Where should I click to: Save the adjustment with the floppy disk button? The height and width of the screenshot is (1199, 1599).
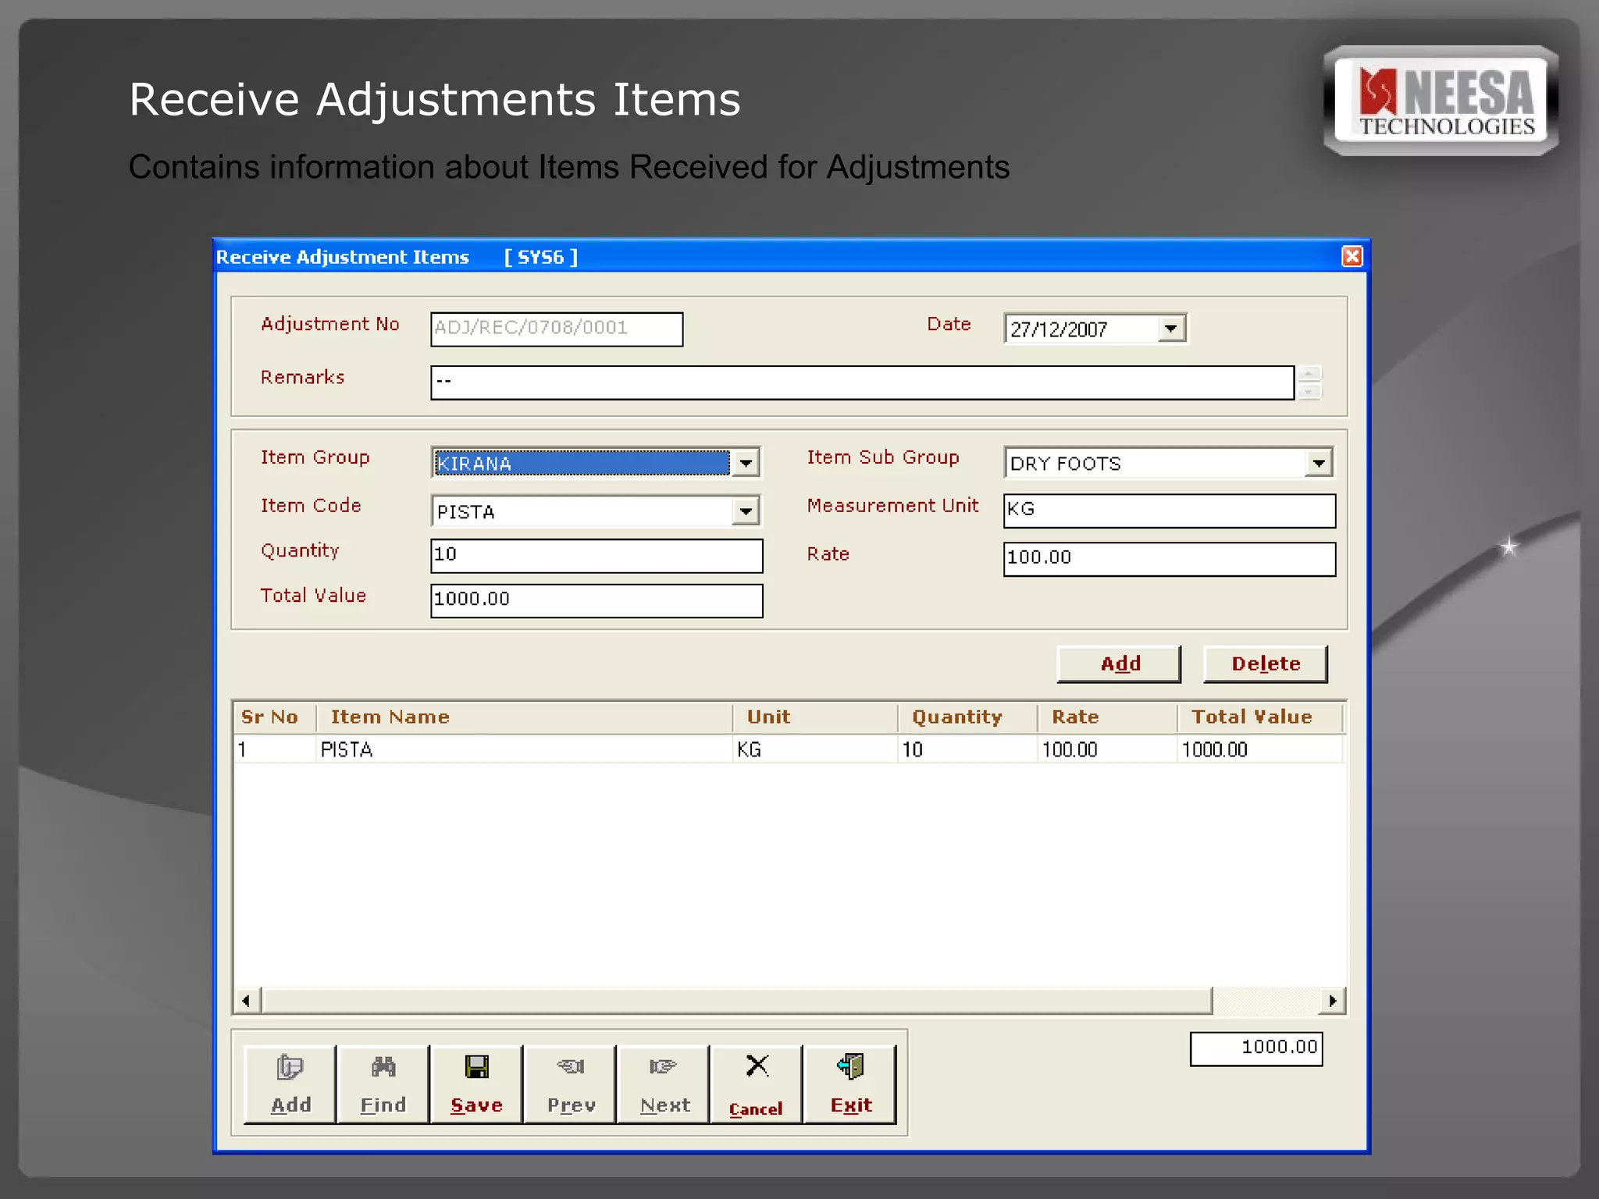click(x=476, y=1084)
